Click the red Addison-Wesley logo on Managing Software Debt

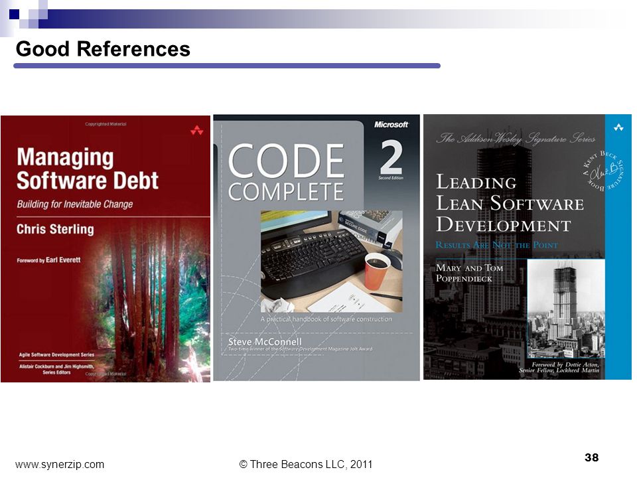tap(196, 131)
